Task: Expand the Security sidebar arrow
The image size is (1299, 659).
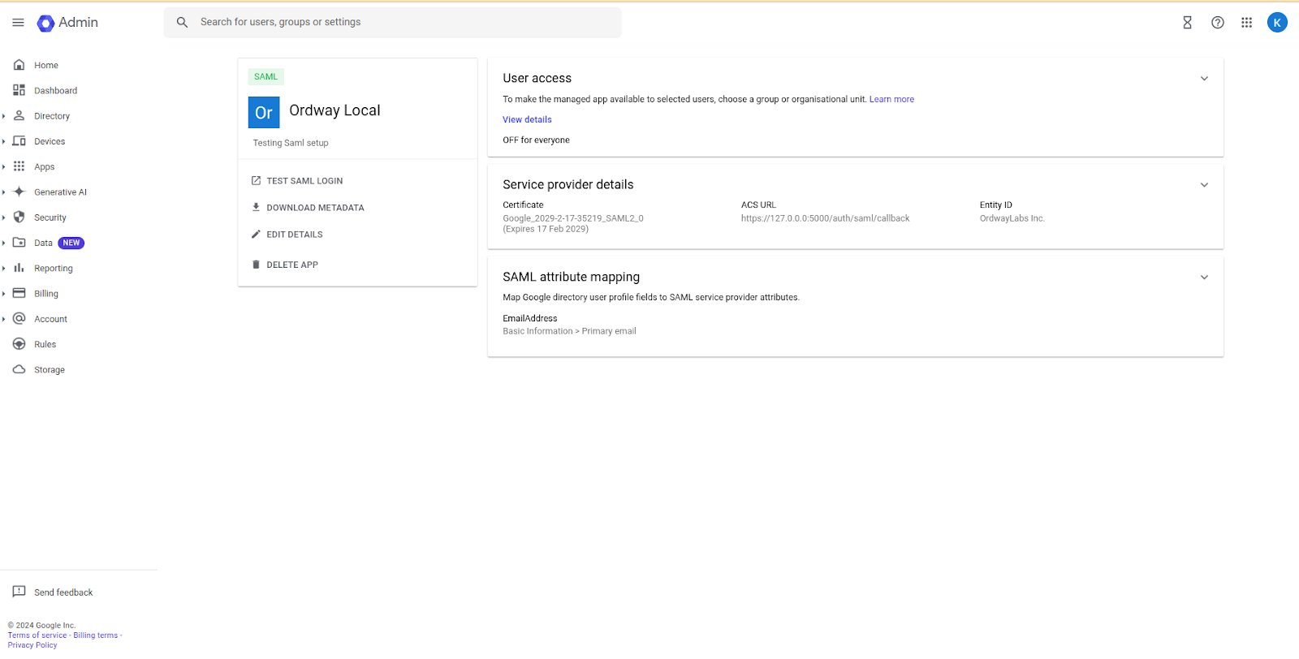Action: [4, 218]
